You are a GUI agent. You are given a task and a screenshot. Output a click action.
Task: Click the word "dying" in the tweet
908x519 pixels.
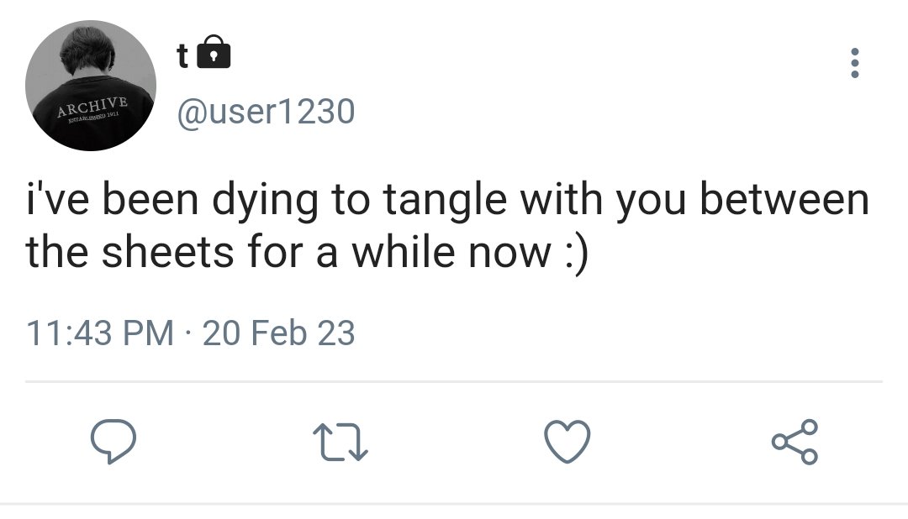tap(265, 202)
